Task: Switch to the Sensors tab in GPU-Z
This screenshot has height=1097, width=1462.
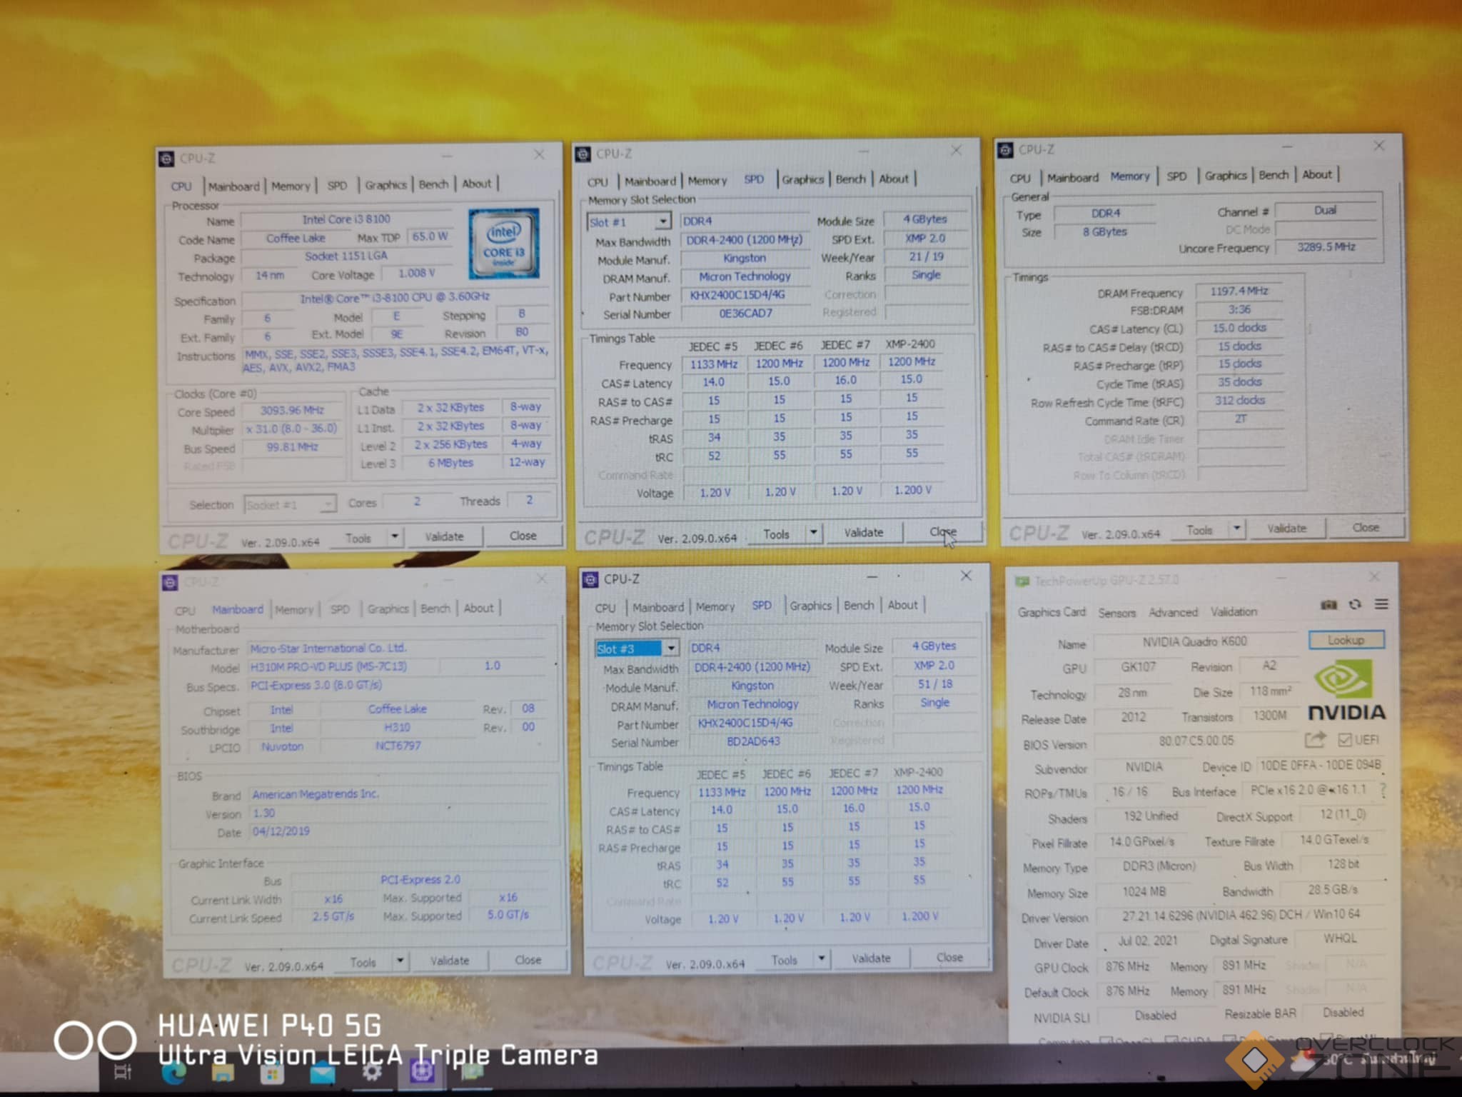Action: pos(1116,613)
